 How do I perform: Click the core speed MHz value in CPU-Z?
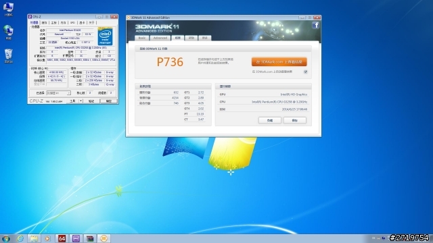pos(57,72)
